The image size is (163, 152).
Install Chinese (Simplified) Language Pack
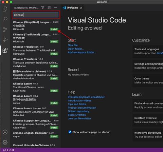pos(54,29)
